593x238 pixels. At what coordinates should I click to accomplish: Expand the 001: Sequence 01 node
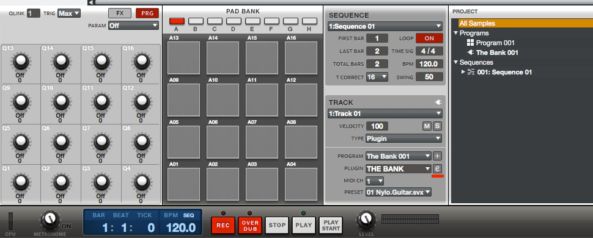(x=463, y=72)
